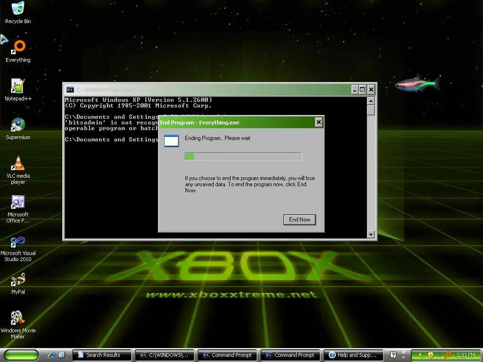Click the program window icon in dialog
This screenshot has height=362, width=483.
(171, 140)
